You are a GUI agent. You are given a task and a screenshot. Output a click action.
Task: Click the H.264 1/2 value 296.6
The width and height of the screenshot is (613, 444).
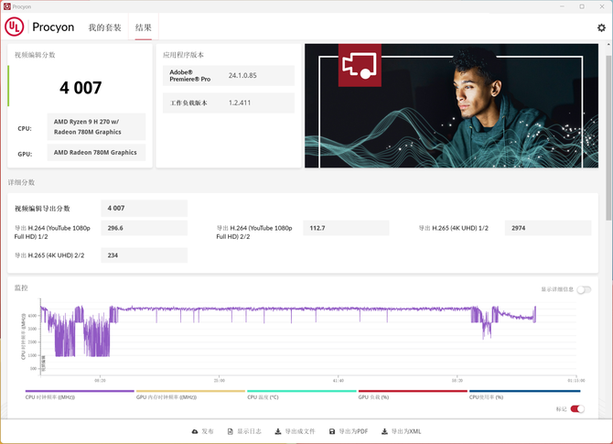coord(144,228)
